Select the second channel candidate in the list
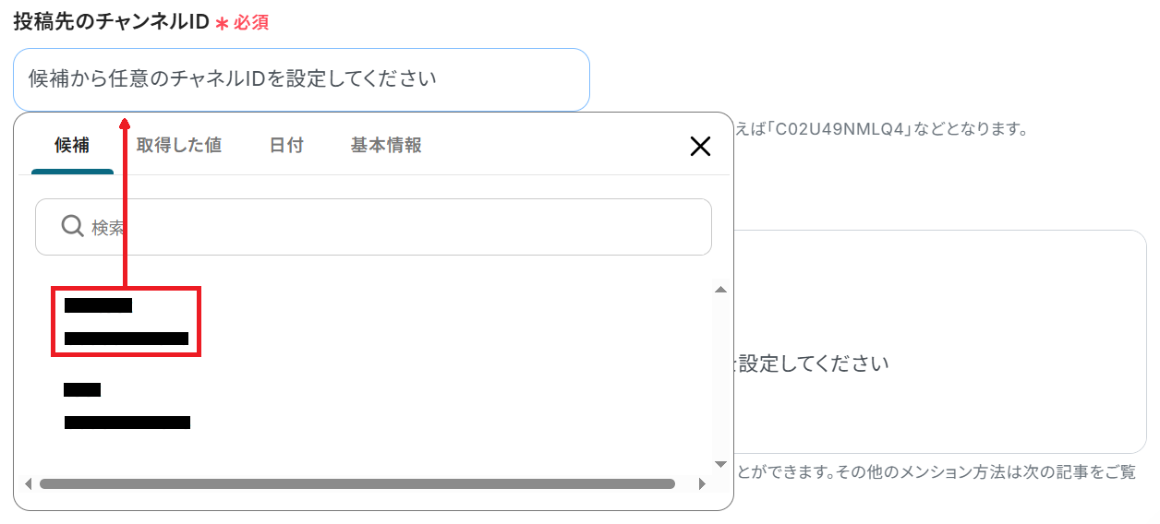The width and height of the screenshot is (1160, 524). [x=127, y=406]
